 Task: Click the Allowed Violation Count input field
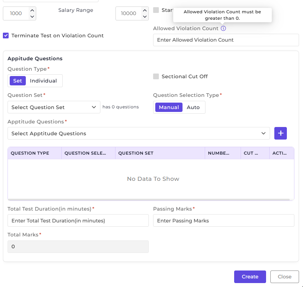(226, 40)
